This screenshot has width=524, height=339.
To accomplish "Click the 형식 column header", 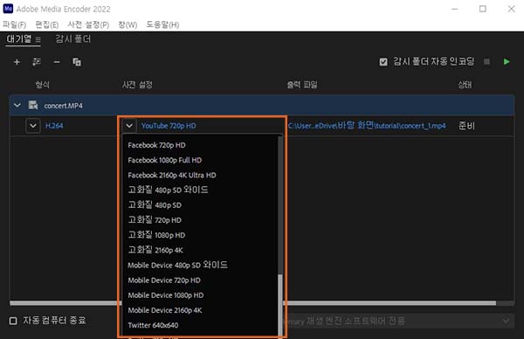I will click(43, 85).
